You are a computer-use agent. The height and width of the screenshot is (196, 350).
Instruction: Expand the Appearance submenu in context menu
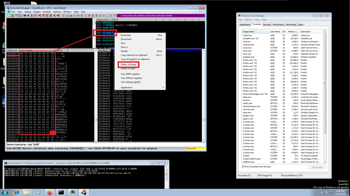pyautogui.click(x=142, y=87)
